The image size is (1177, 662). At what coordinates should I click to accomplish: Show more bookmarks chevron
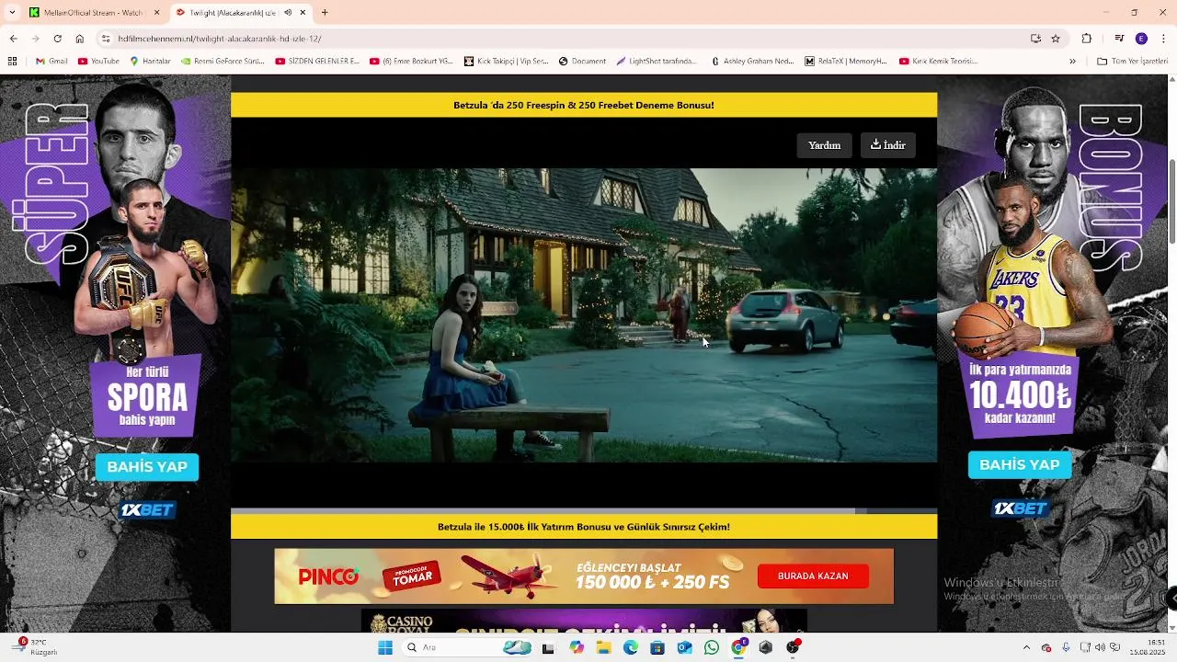click(1072, 62)
